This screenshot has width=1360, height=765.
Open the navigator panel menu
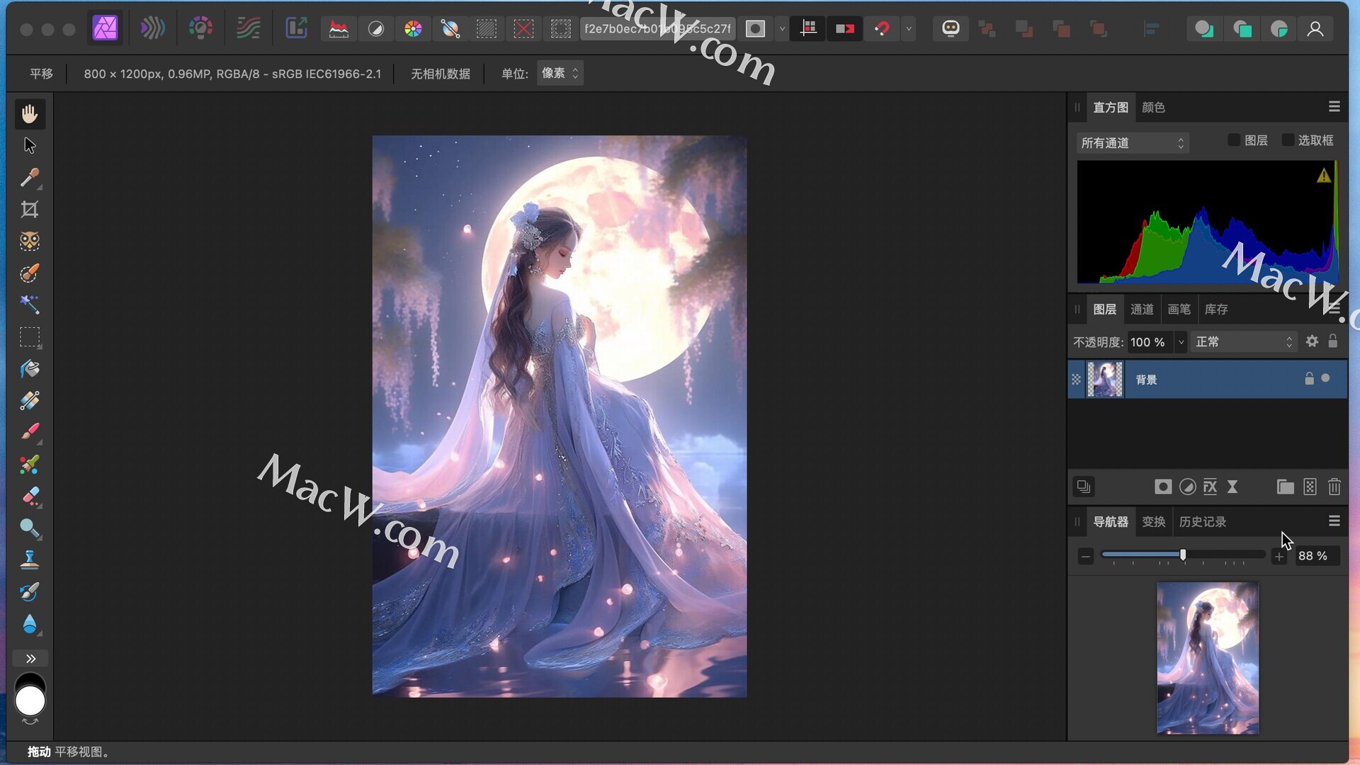pos(1334,521)
